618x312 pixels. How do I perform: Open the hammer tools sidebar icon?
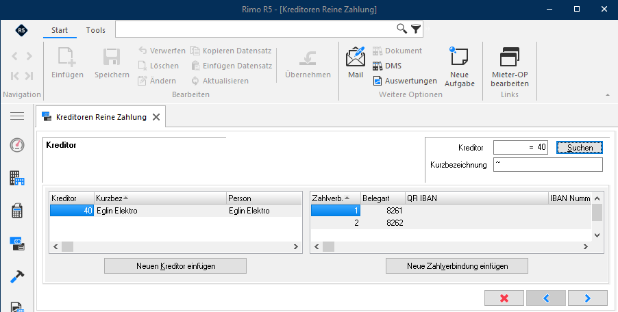[17, 276]
